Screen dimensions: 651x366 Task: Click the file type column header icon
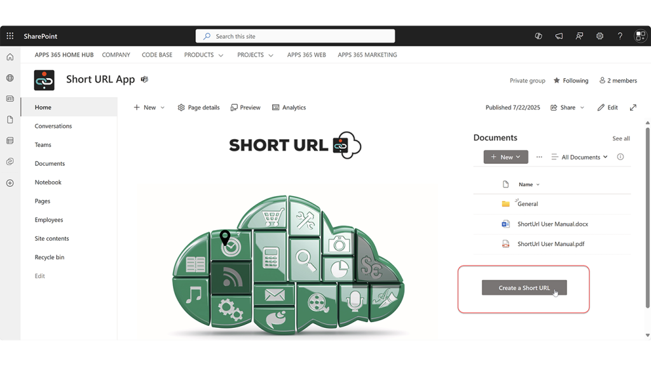tap(505, 184)
